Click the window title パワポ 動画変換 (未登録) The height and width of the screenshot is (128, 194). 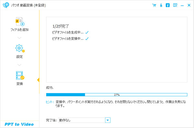click(x=28, y=5)
